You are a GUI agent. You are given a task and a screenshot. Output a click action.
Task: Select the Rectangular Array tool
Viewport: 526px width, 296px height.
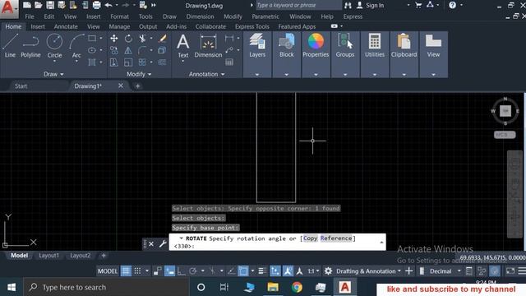[x=142, y=62]
